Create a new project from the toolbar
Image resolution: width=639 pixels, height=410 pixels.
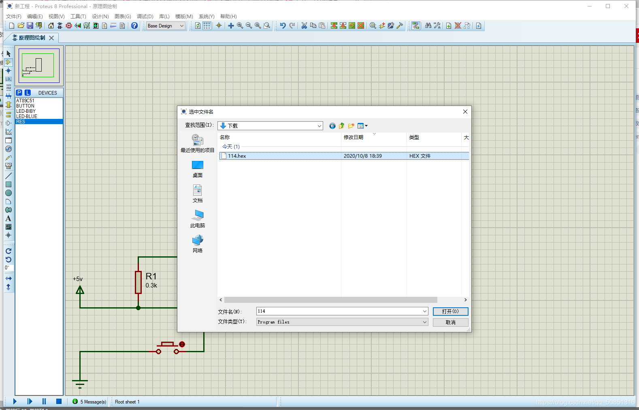pos(12,25)
